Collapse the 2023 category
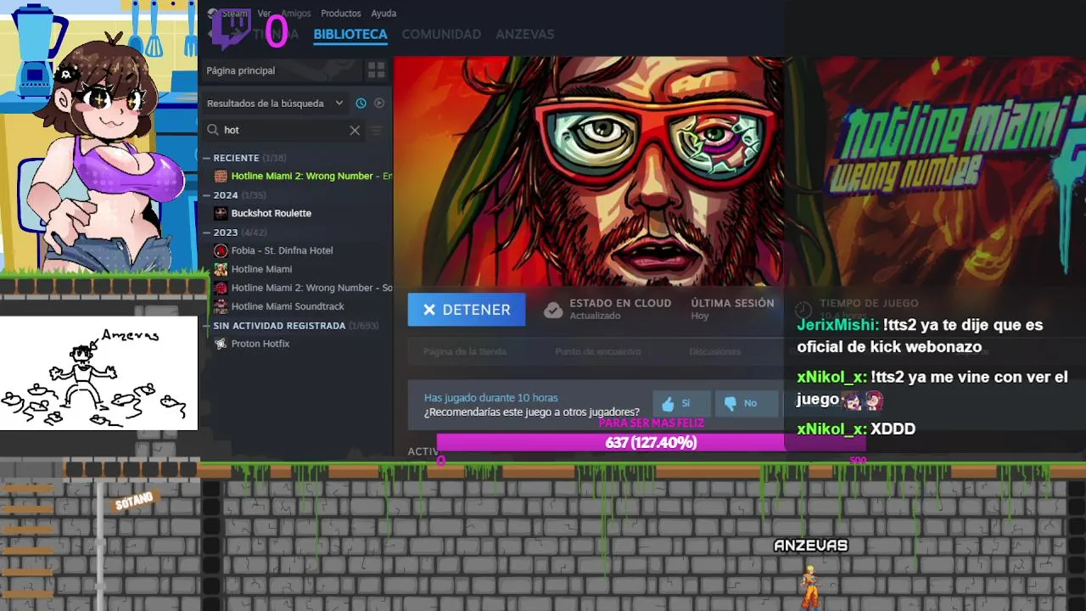Screen dimensions: 1086x611 pyautogui.click(x=206, y=233)
